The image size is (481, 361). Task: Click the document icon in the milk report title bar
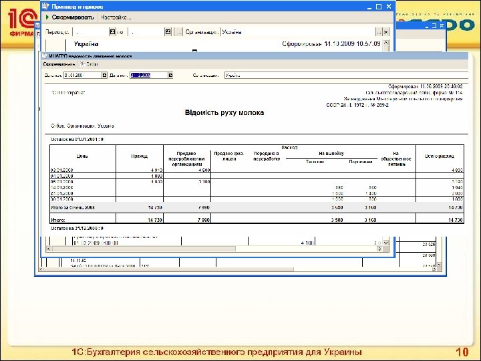tap(45, 56)
